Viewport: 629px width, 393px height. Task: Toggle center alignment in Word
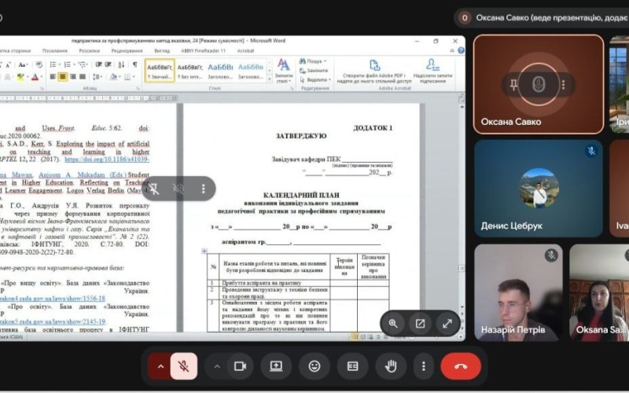(x=63, y=76)
